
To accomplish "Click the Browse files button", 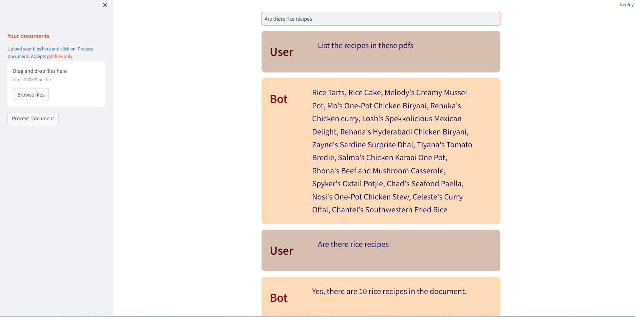I will [x=31, y=94].
